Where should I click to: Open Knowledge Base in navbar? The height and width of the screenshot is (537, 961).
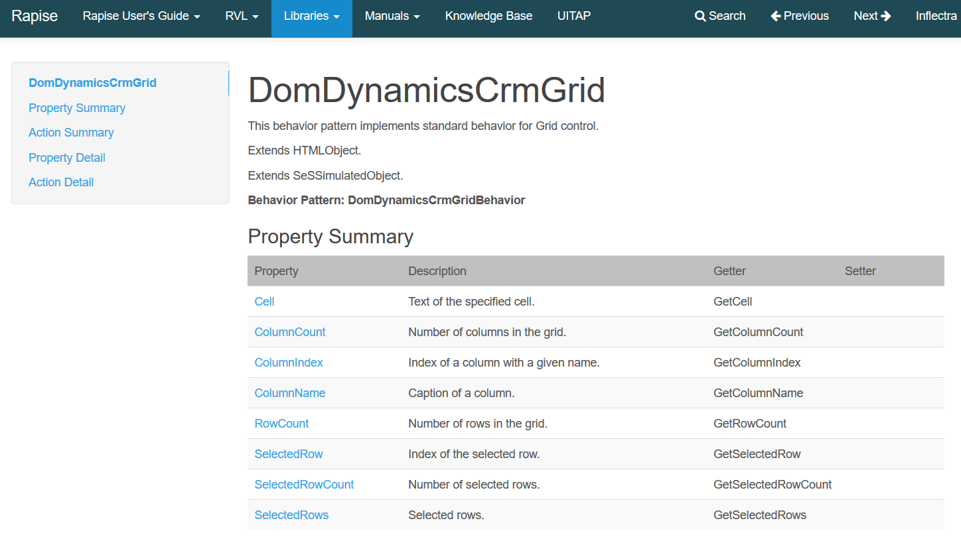click(488, 17)
